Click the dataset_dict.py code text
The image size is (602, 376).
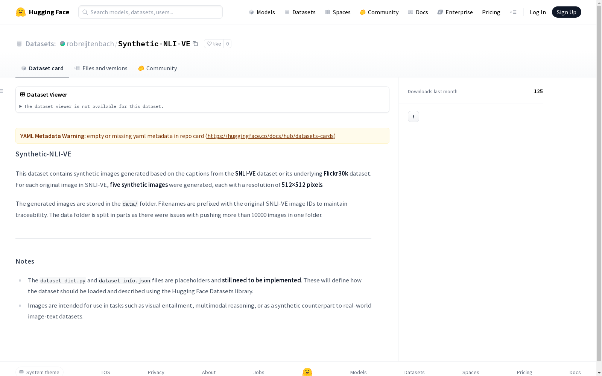click(63, 280)
